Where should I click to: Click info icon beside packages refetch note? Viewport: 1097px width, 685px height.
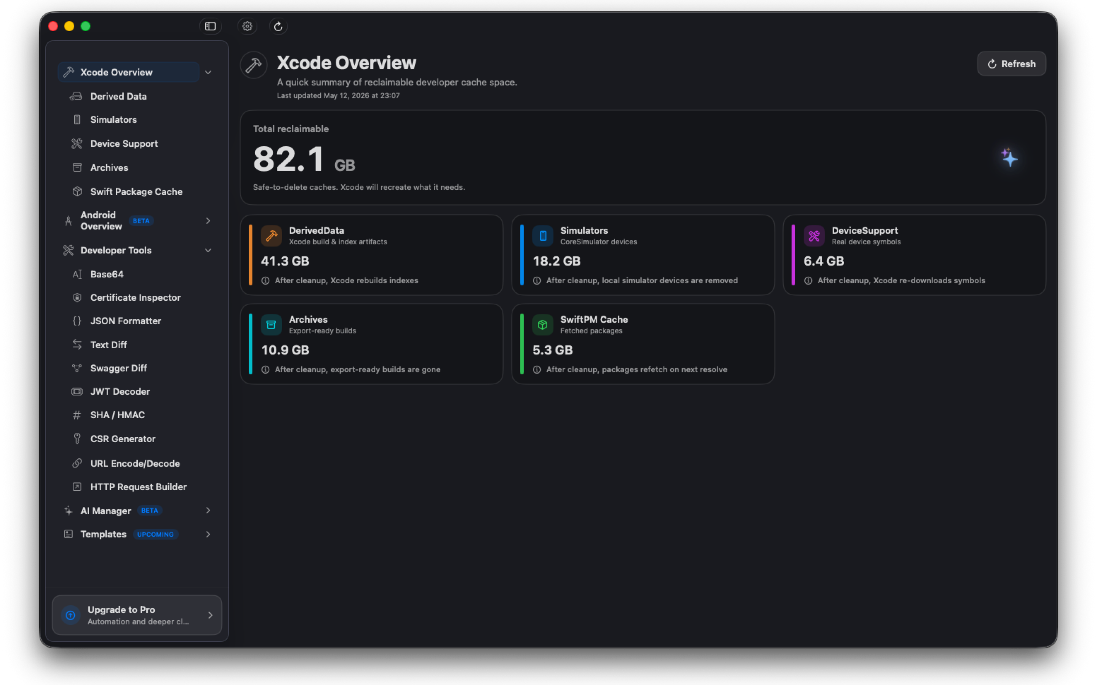pyautogui.click(x=537, y=370)
